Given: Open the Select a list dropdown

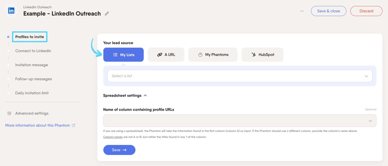Looking at the screenshot, I should click(x=240, y=76).
